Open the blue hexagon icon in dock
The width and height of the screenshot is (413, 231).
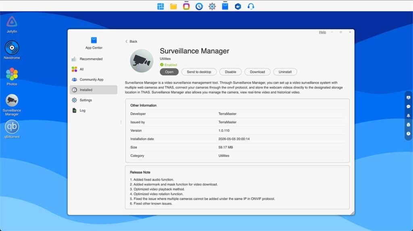click(x=238, y=6)
